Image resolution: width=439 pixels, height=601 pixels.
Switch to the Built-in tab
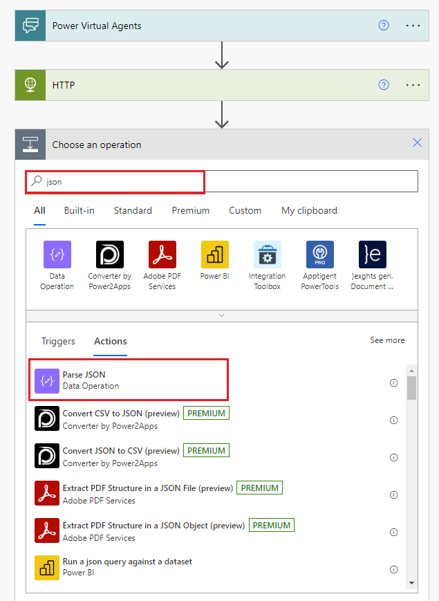[79, 210]
